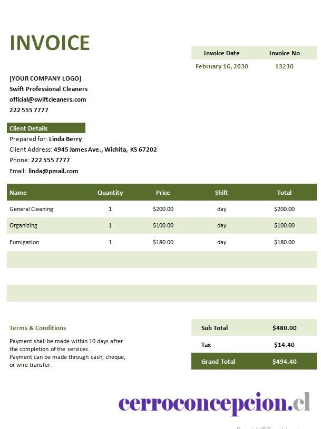Select invoice number 13230
Viewport: 321px width, 429px height.
point(284,66)
